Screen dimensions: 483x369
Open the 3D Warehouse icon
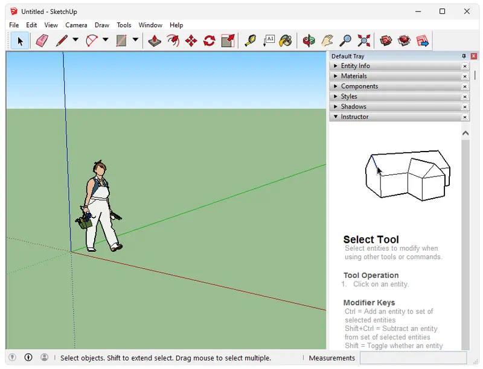coord(386,41)
